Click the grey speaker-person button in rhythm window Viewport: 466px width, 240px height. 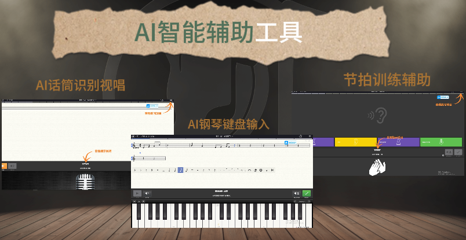[449, 152]
